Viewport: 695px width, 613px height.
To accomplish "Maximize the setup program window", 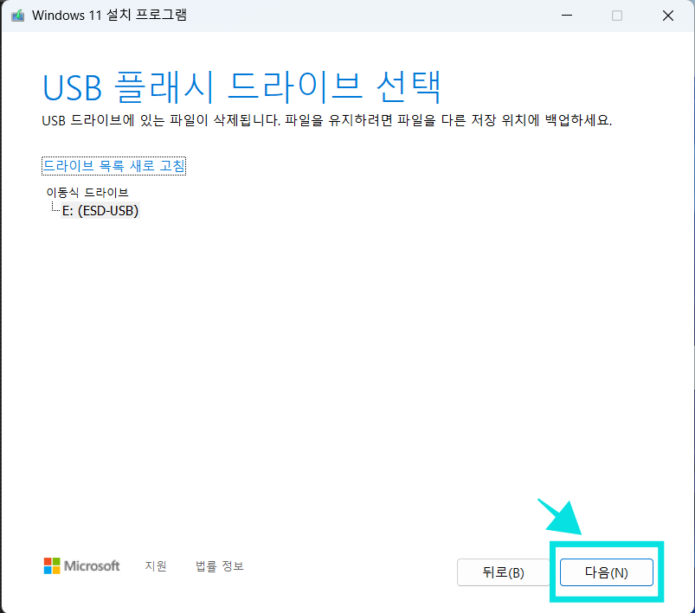I will click(x=616, y=15).
